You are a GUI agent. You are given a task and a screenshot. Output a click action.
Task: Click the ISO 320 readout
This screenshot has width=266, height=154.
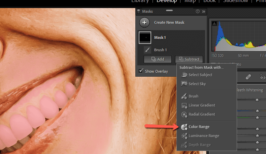point(218,56)
